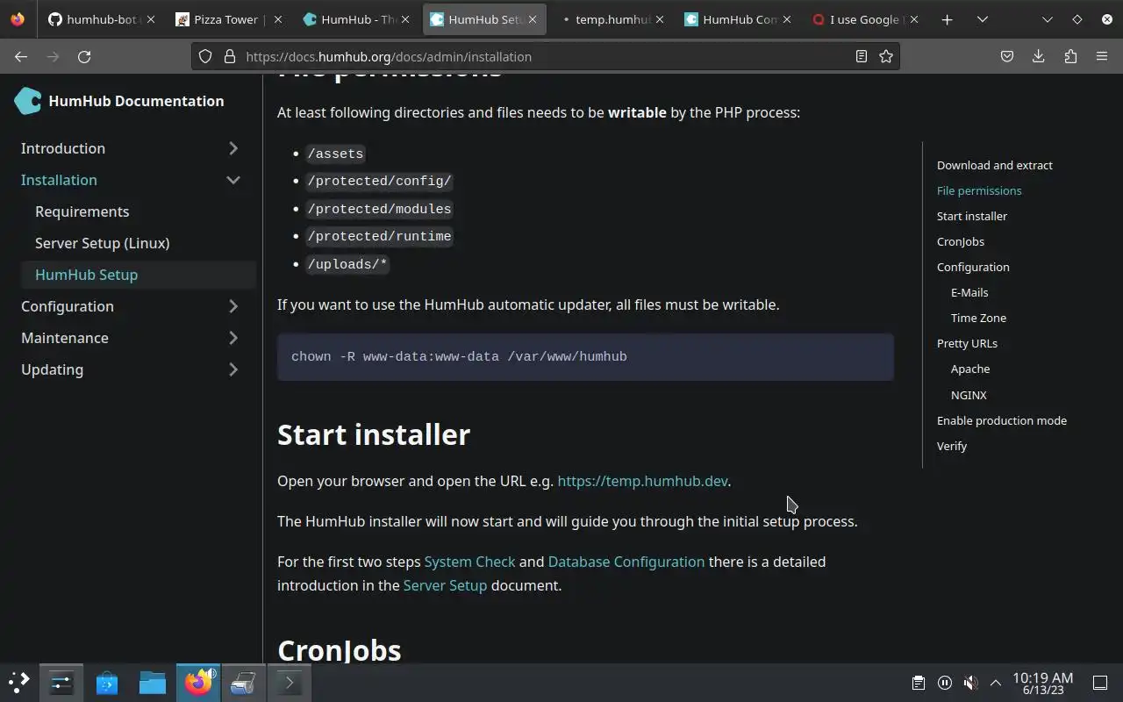Open the clipboard tray icon
This screenshot has width=1123, height=702.
918,683
